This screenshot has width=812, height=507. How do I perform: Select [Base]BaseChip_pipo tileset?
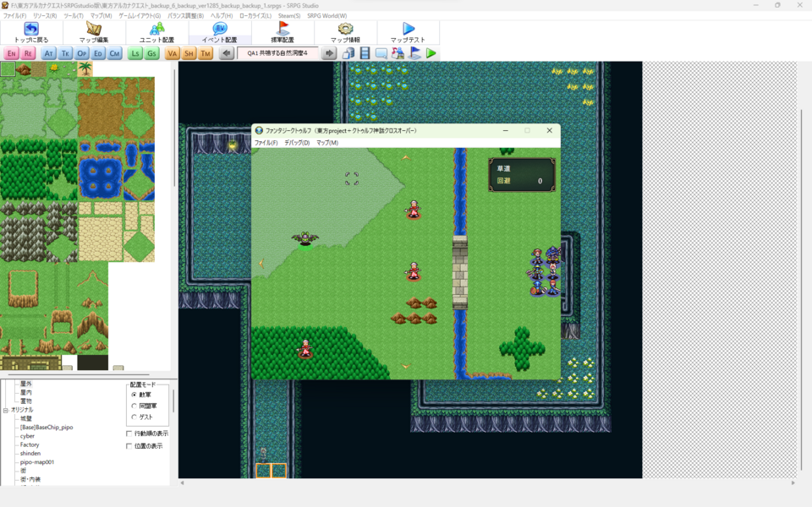(47, 428)
